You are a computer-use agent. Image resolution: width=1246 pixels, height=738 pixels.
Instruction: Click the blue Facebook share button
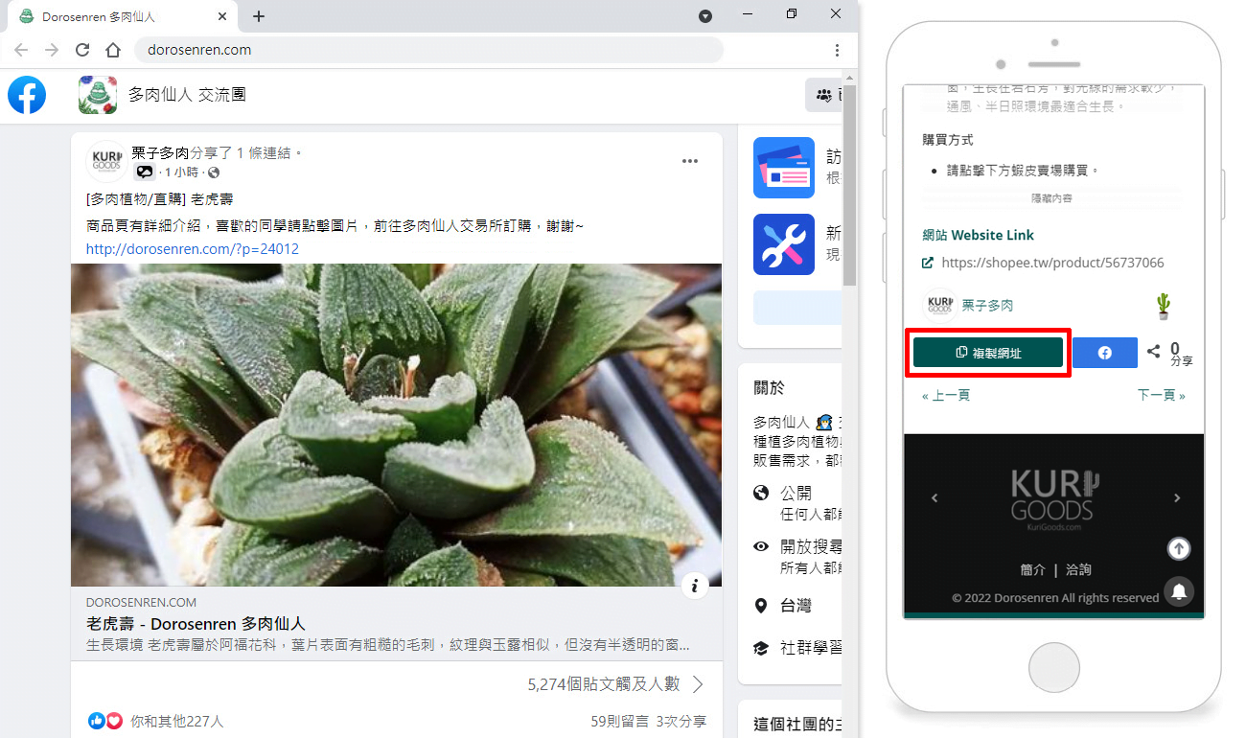[1104, 353]
